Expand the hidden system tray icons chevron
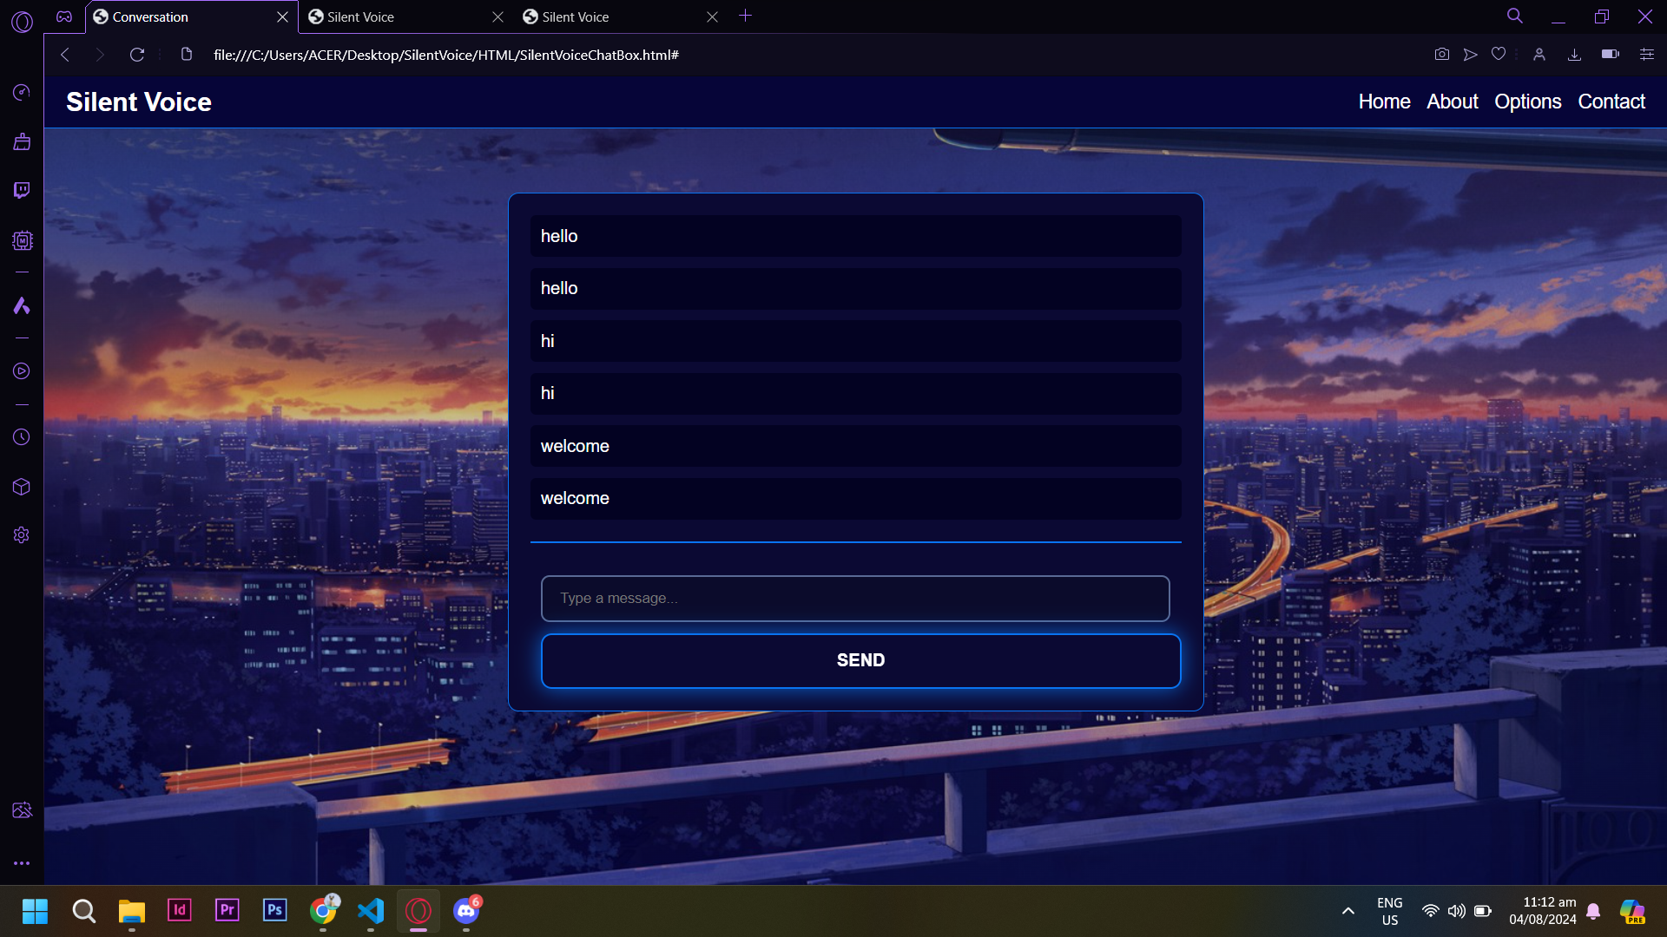Viewport: 1667px width, 937px height. [x=1347, y=911]
